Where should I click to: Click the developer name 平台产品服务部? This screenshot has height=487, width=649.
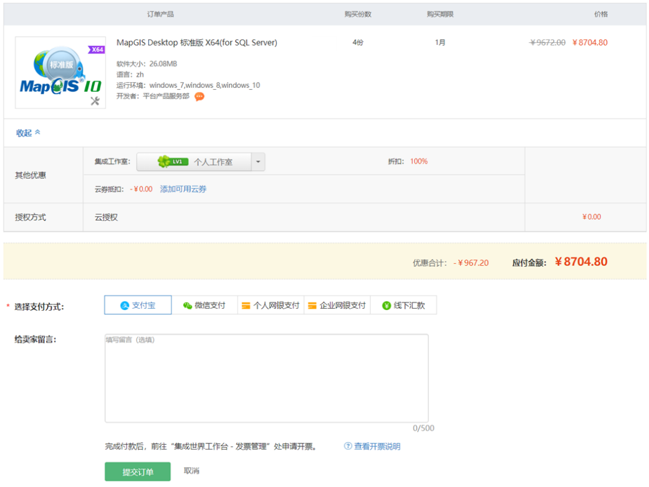click(166, 96)
